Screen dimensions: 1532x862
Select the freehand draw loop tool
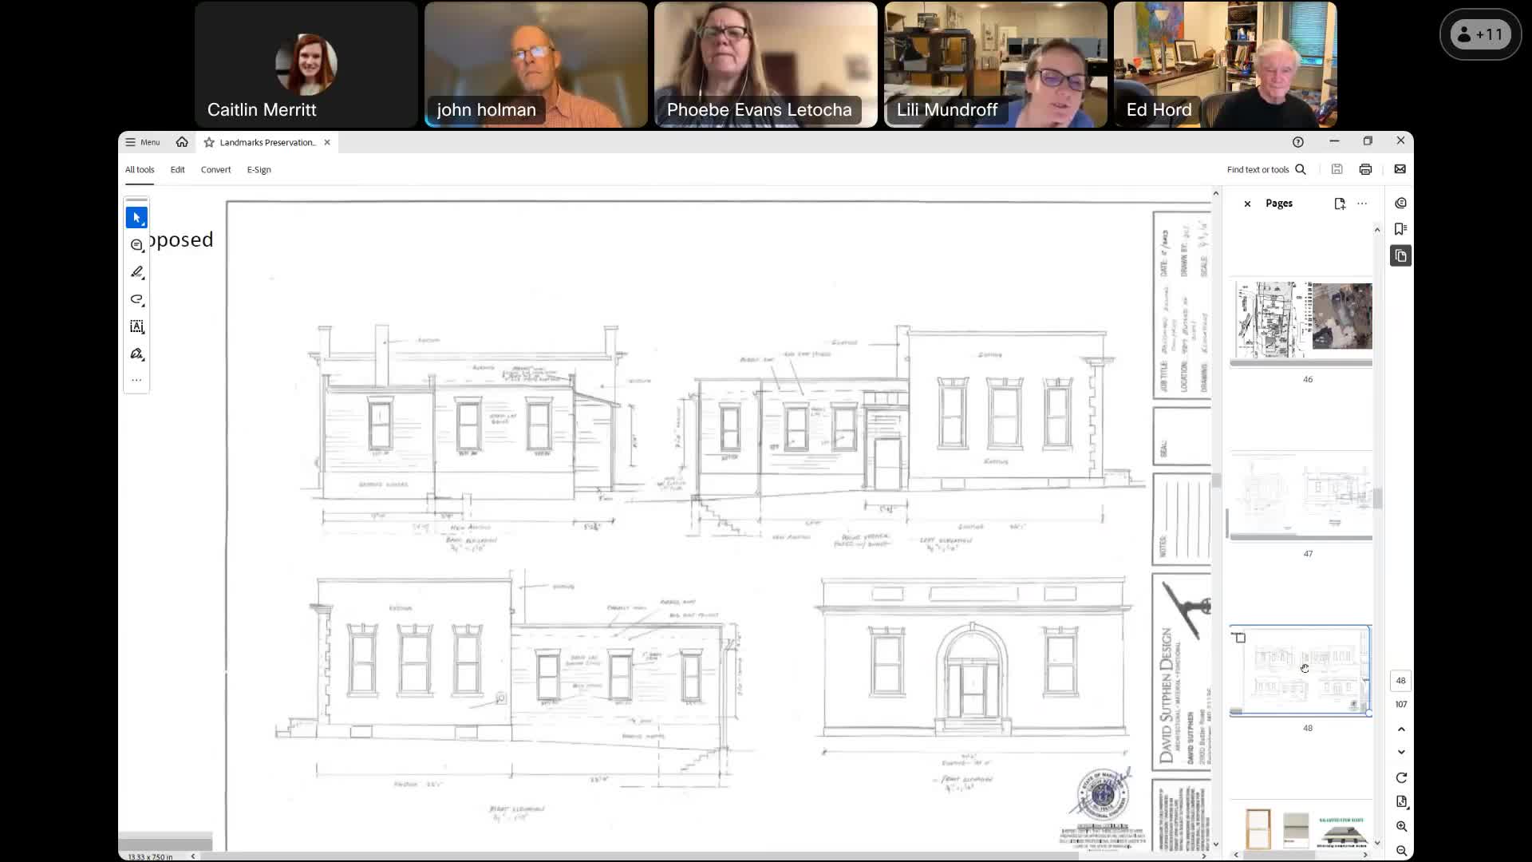[x=136, y=299]
